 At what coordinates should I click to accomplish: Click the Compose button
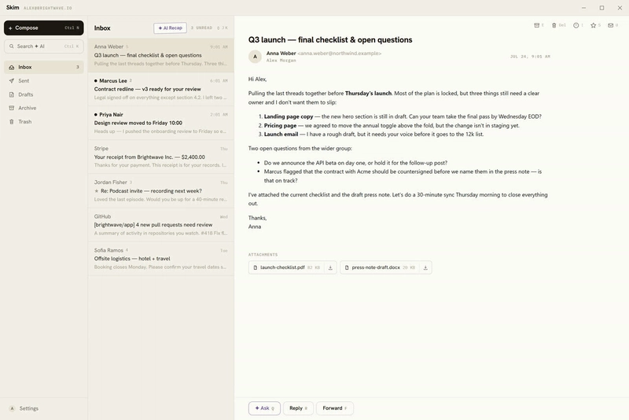coord(44,28)
